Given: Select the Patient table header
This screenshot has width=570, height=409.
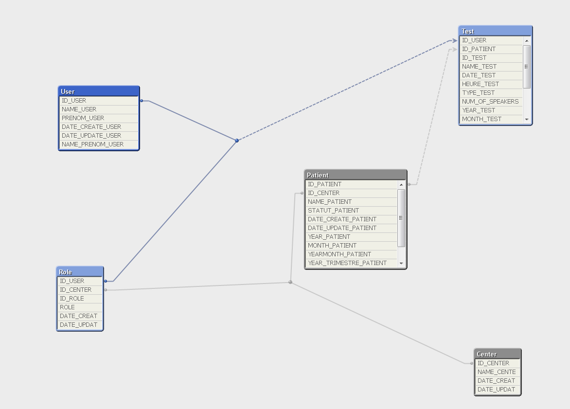Looking at the screenshot, I should point(356,175).
